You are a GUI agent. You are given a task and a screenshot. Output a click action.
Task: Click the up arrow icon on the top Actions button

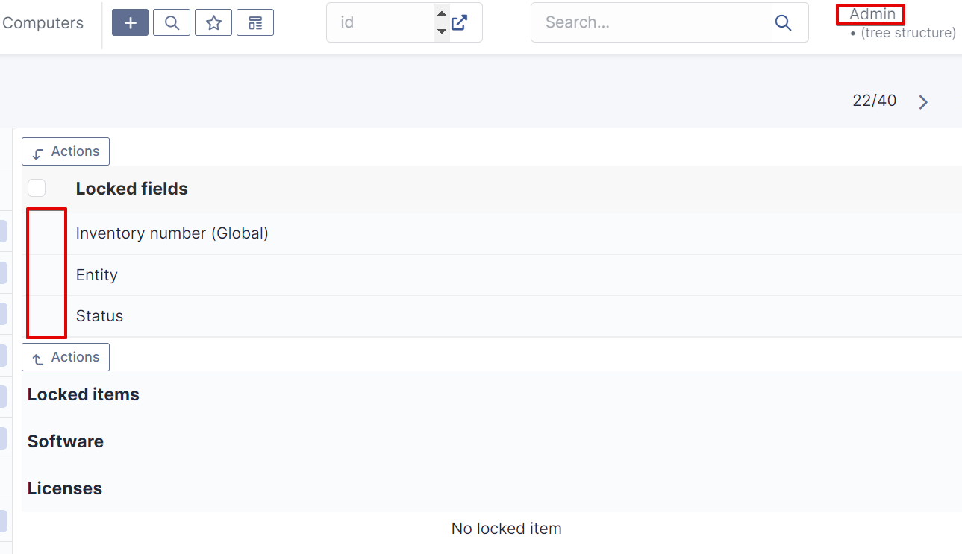click(x=37, y=151)
